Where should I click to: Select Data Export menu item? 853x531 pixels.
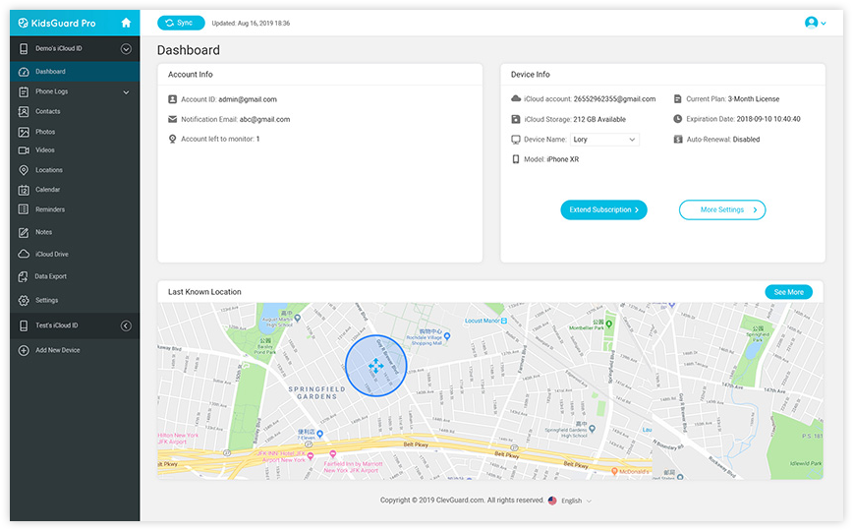[75, 276]
